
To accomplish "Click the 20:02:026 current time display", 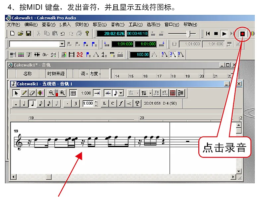I will (111, 34).
